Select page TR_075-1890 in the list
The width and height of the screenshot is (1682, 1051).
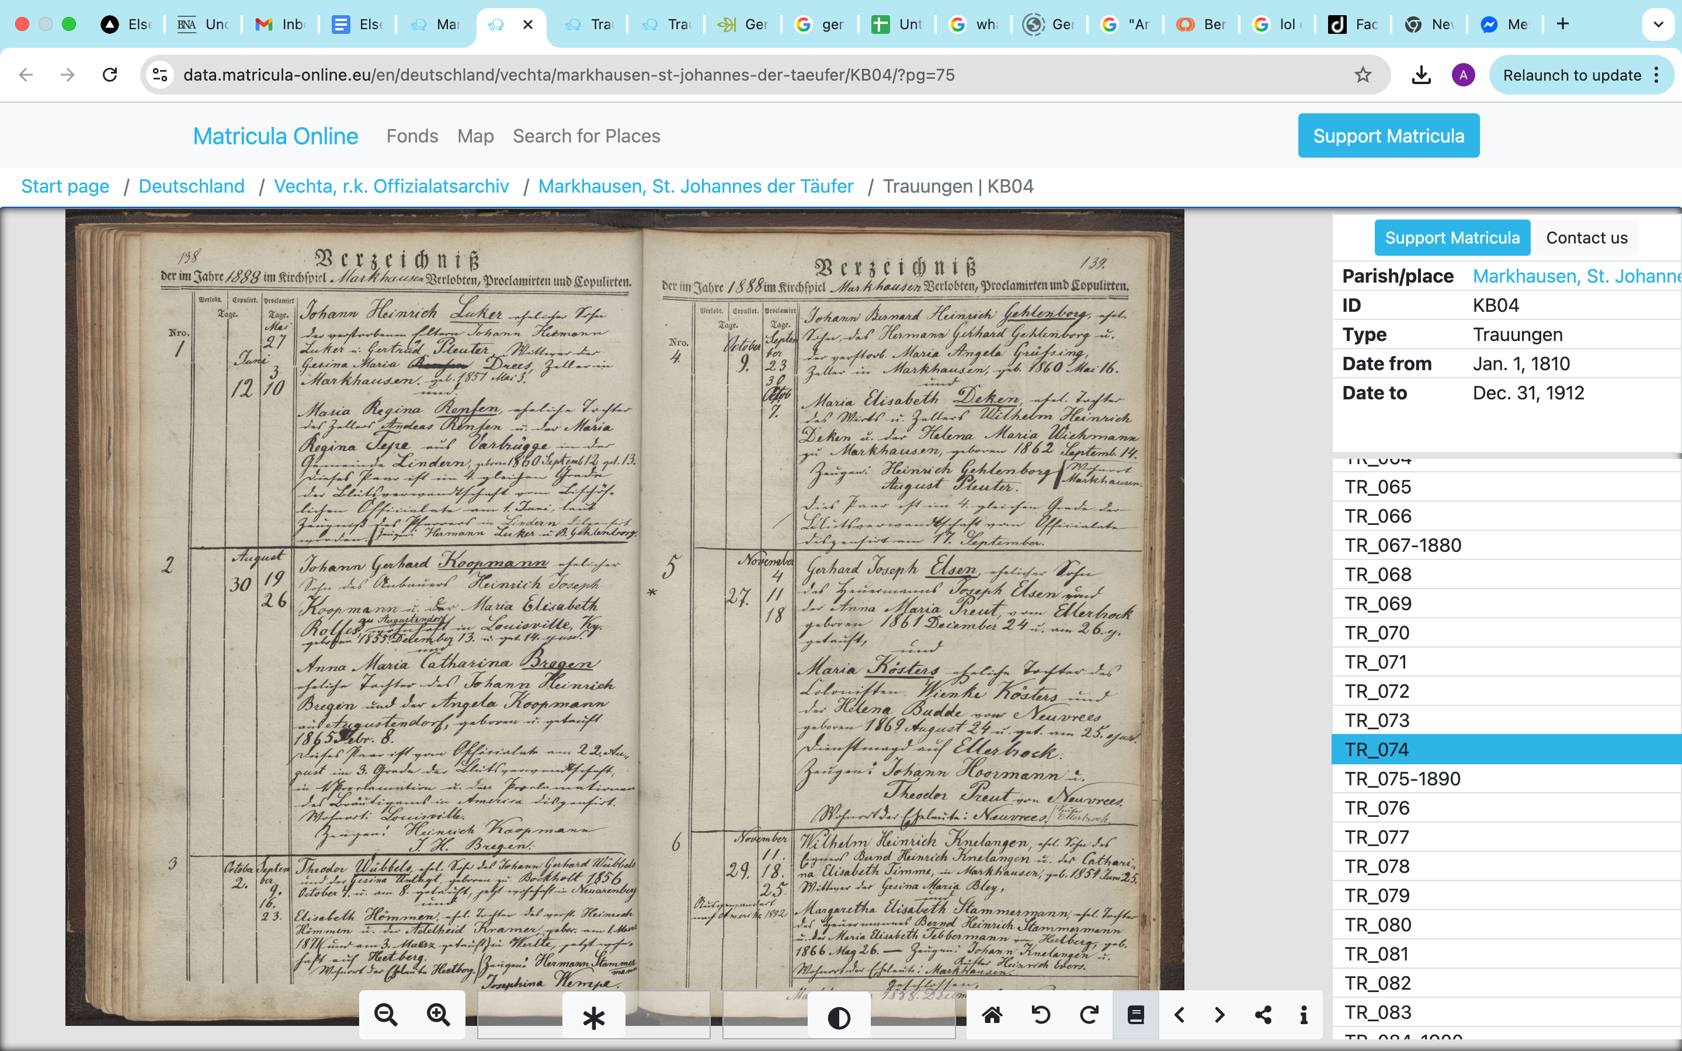click(1507, 778)
